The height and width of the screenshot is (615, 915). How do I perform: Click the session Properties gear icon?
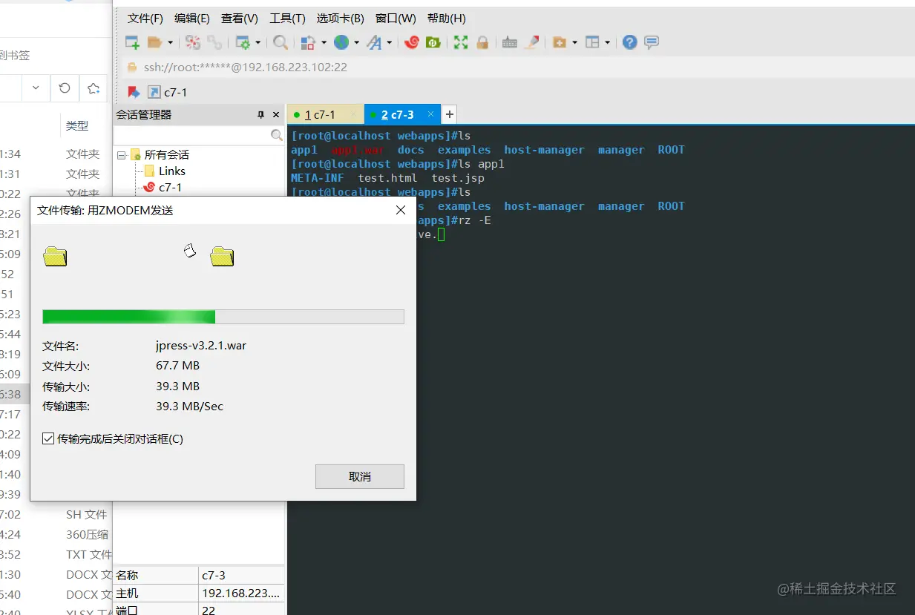243,42
